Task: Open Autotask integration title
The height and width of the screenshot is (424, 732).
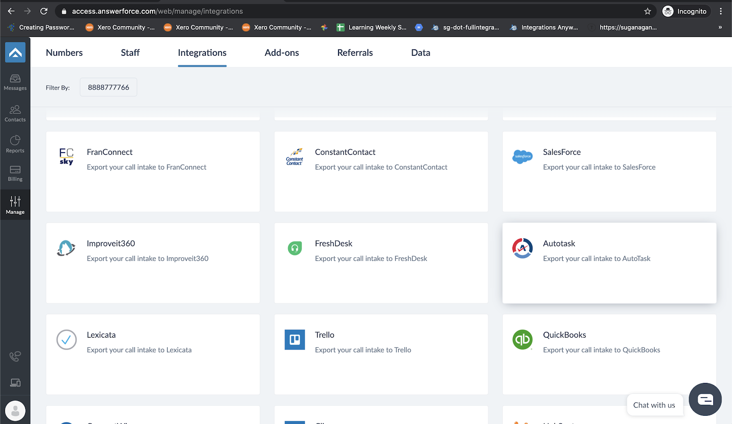Action: [559, 244]
